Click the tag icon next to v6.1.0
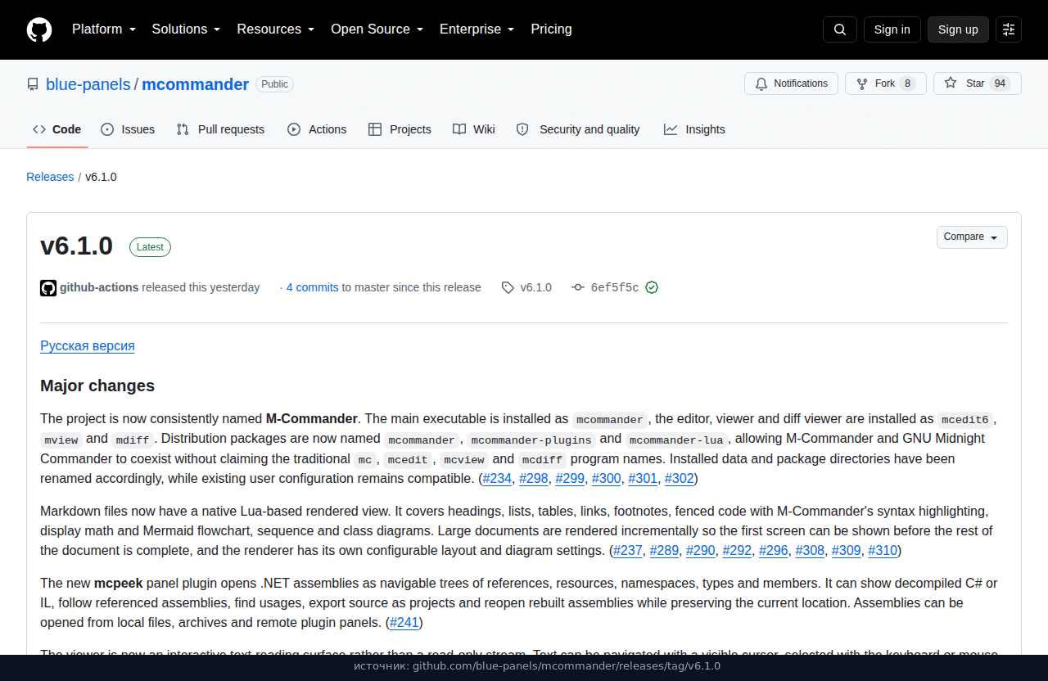The height and width of the screenshot is (681, 1048). click(x=508, y=287)
